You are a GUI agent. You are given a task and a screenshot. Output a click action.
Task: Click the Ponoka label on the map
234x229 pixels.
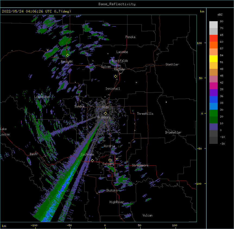[x=130, y=37]
